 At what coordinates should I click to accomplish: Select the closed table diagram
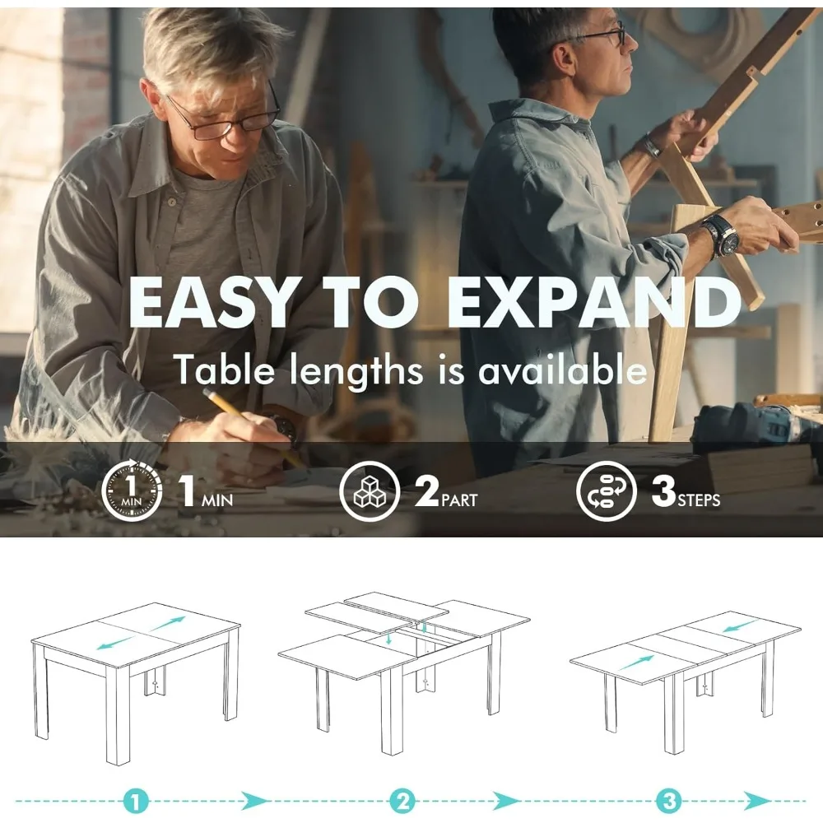pyautogui.click(x=136, y=682)
